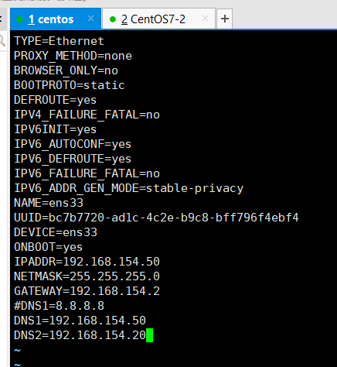Click the green terminal cursor block

[149, 335]
